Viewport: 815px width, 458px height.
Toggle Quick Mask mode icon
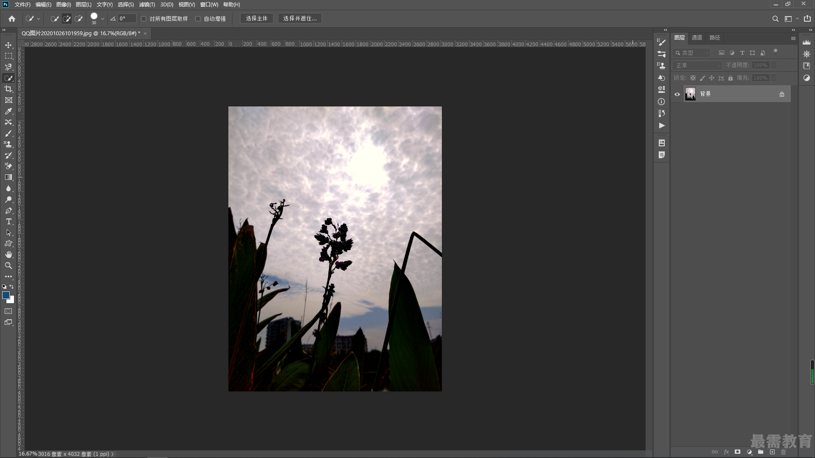pos(8,311)
